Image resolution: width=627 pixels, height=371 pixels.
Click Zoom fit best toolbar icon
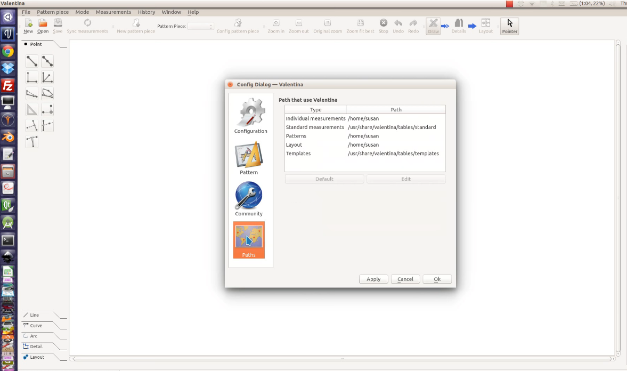(x=360, y=26)
